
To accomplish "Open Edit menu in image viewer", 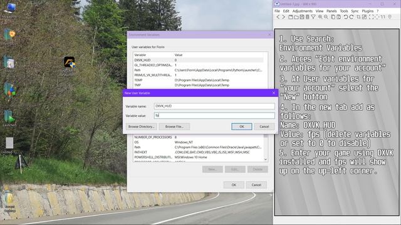I will pos(286,11).
